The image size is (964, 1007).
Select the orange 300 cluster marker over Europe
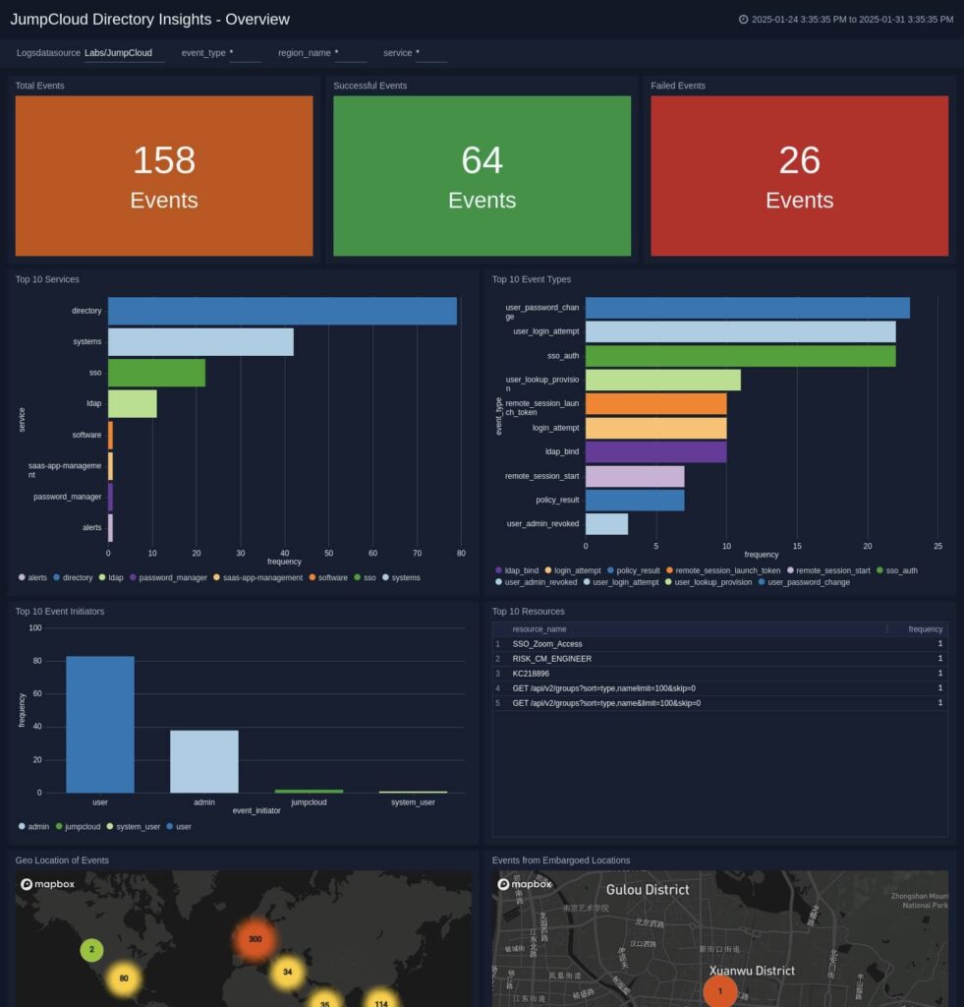click(255, 939)
